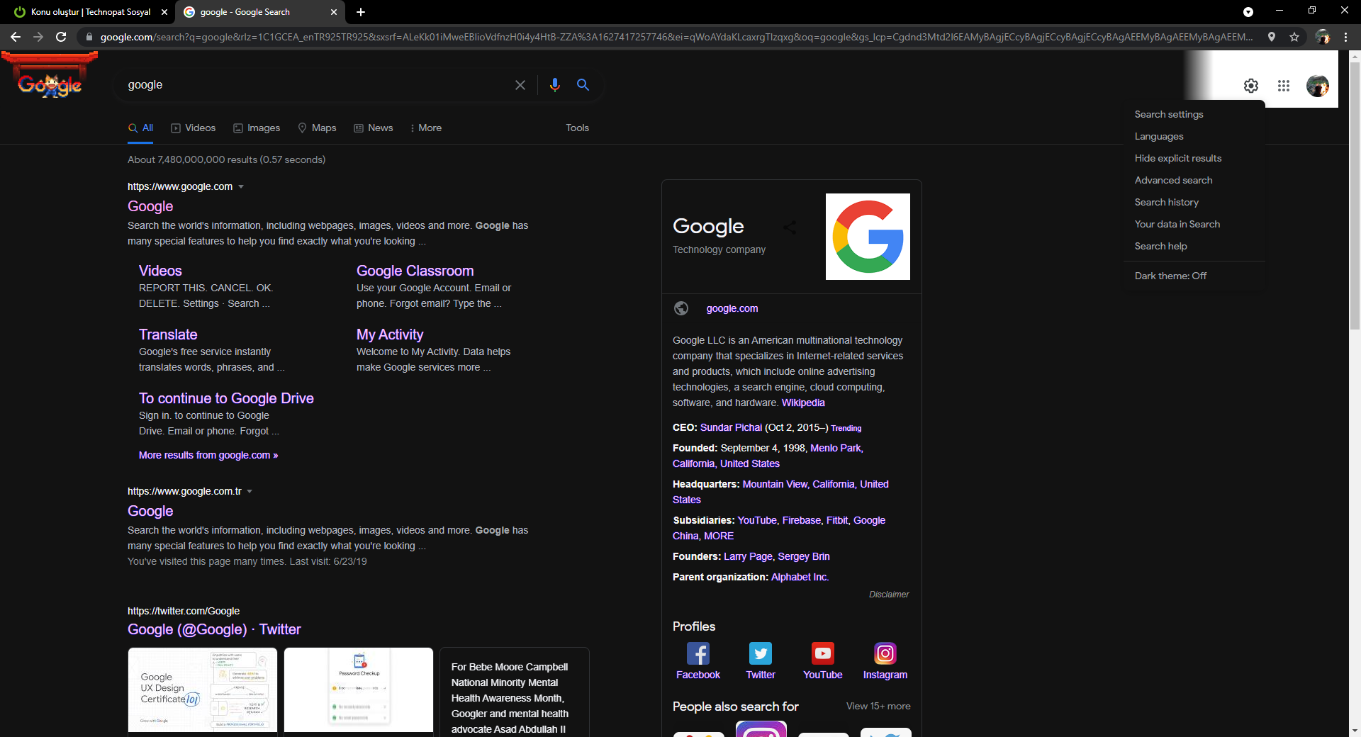Open Google apps grid
The image size is (1361, 737).
(1284, 86)
